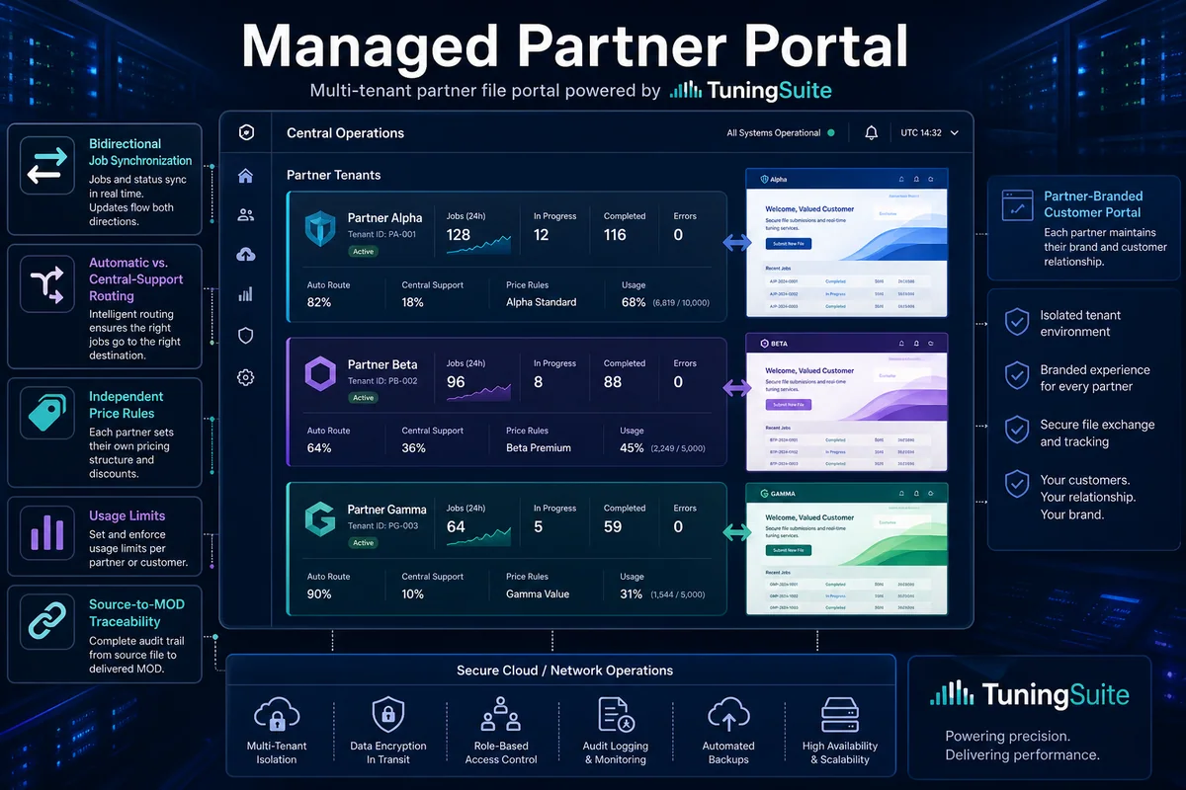Click the Partner Gamma G logo
The width and height of the screenshot is (1186, 790).
click(320, 520)
